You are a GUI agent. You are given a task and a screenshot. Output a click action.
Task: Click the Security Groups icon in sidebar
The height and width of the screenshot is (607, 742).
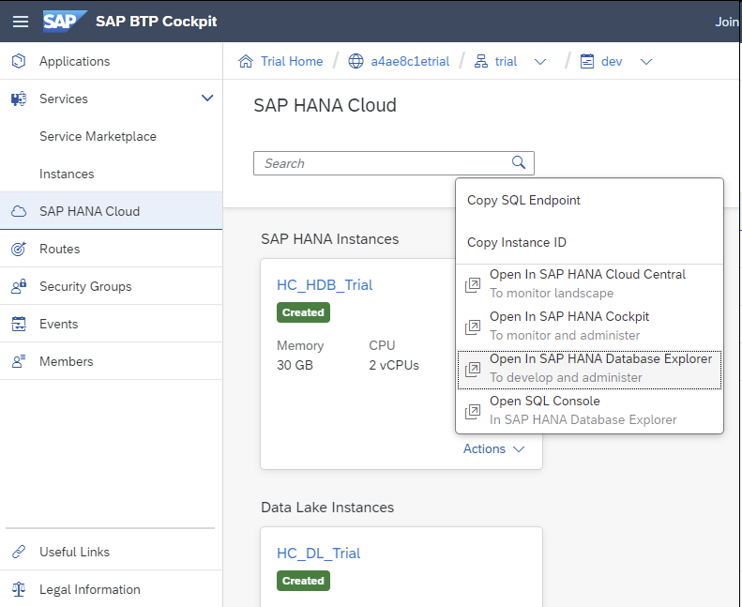[x=19, y=286]
